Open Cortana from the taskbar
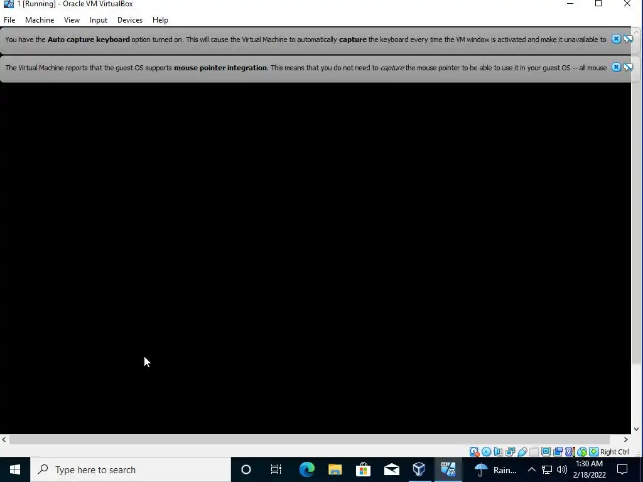 246,469
